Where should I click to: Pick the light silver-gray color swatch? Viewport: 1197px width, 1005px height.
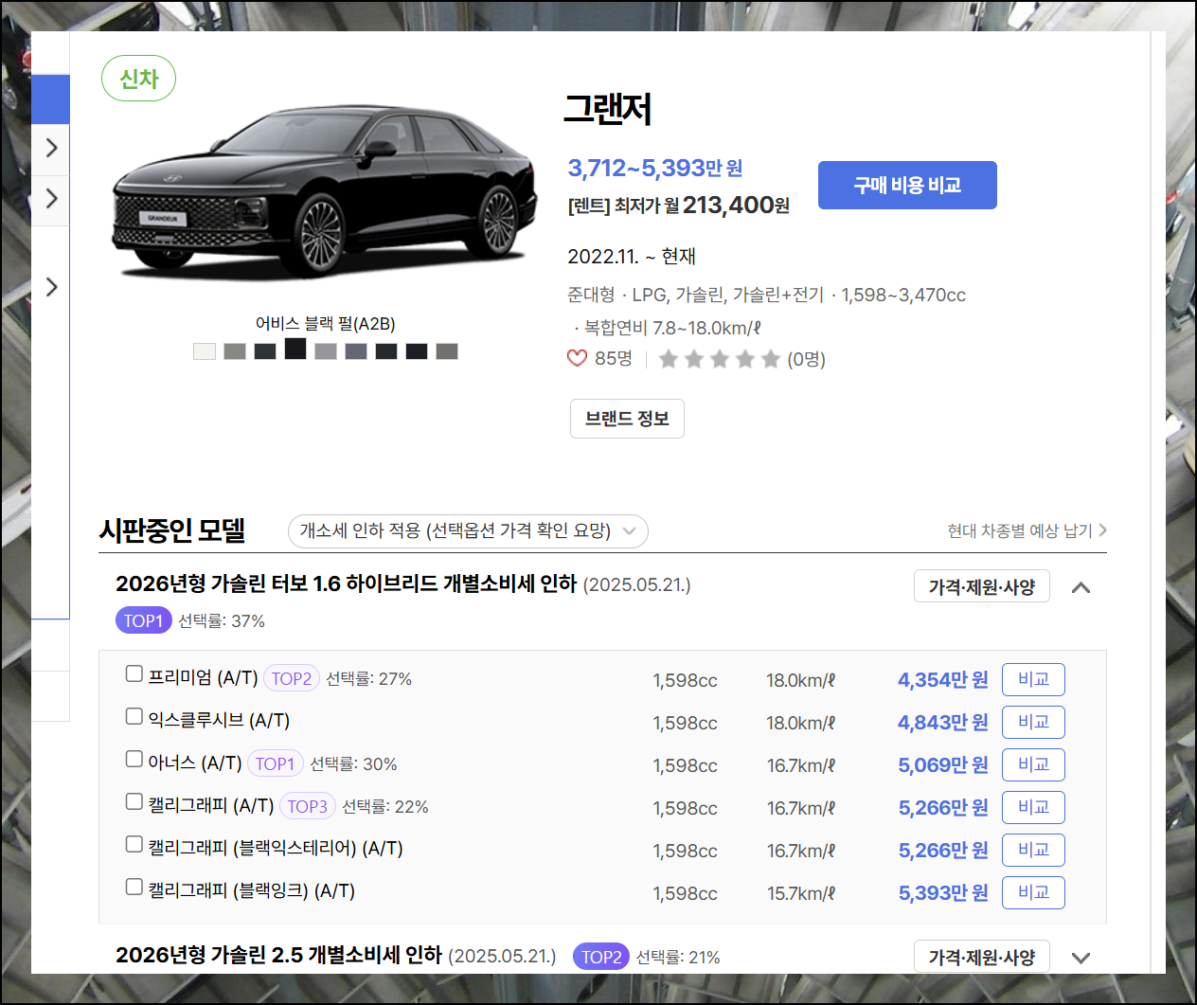326,351
